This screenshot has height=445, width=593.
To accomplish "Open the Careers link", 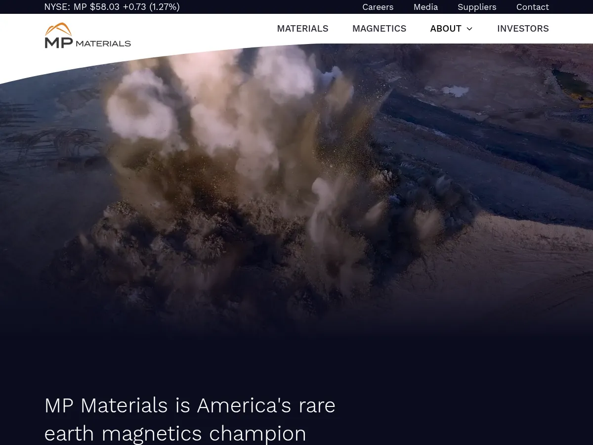I will (378, 7).
